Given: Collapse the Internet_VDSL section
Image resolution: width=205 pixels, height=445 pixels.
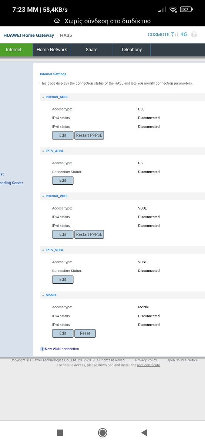Looking at the screenshot, I should (x=43, y=196).
